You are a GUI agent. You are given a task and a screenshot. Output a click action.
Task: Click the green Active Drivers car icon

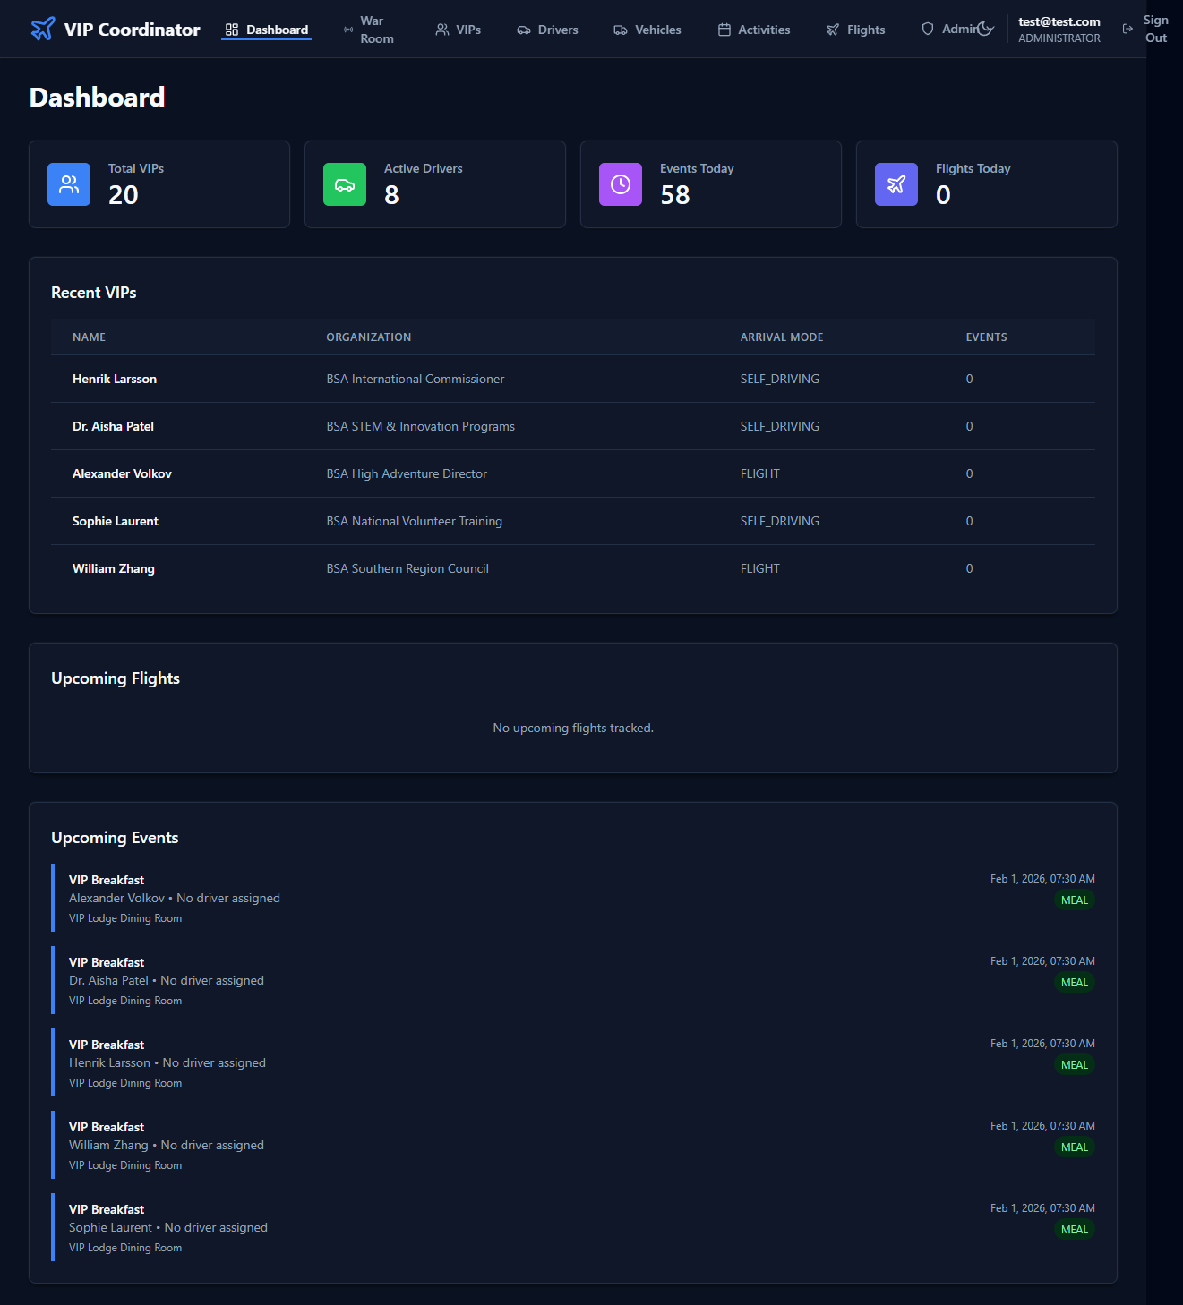[x=345, y=184]
